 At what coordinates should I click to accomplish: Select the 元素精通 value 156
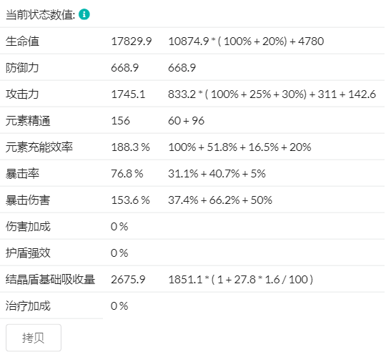[120, 121]
